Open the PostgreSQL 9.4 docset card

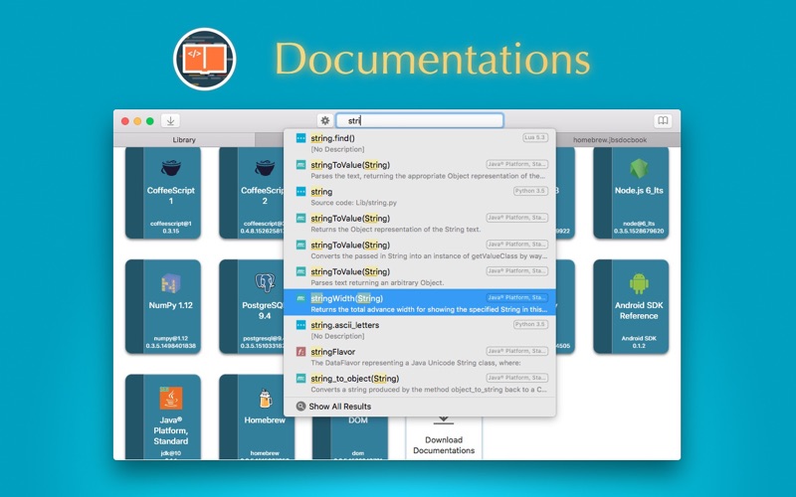coord(252,306)
